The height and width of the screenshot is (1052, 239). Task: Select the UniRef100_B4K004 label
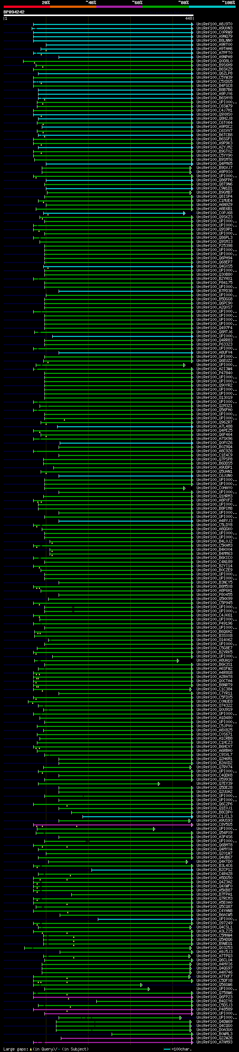(x=214, y=549)
